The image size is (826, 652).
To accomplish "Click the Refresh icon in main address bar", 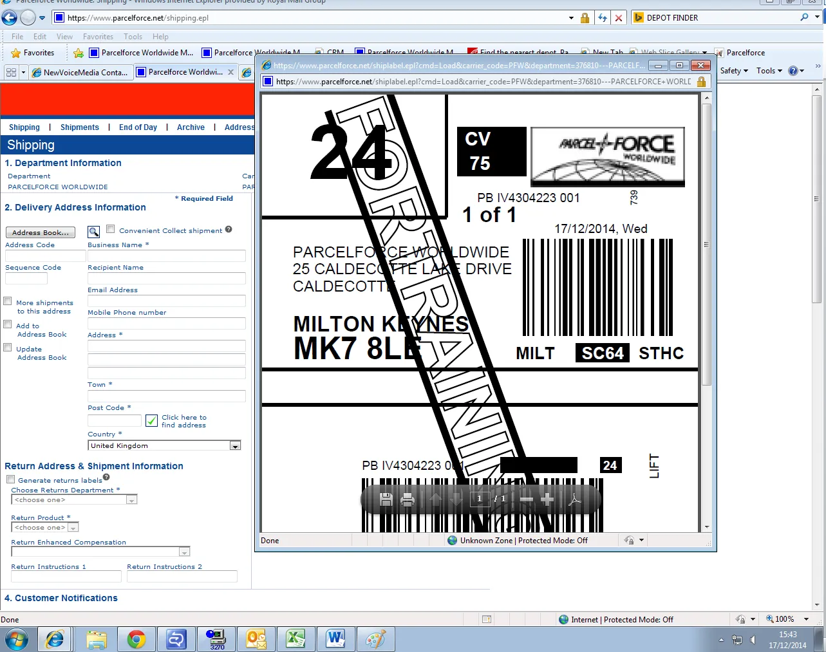I will pos(603,18).
